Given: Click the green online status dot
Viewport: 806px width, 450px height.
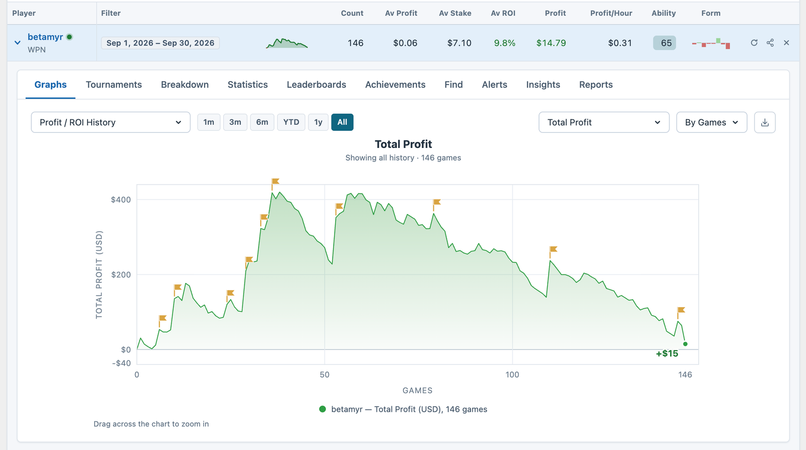Looking at the screenshot, I should [x=70, y=37].
